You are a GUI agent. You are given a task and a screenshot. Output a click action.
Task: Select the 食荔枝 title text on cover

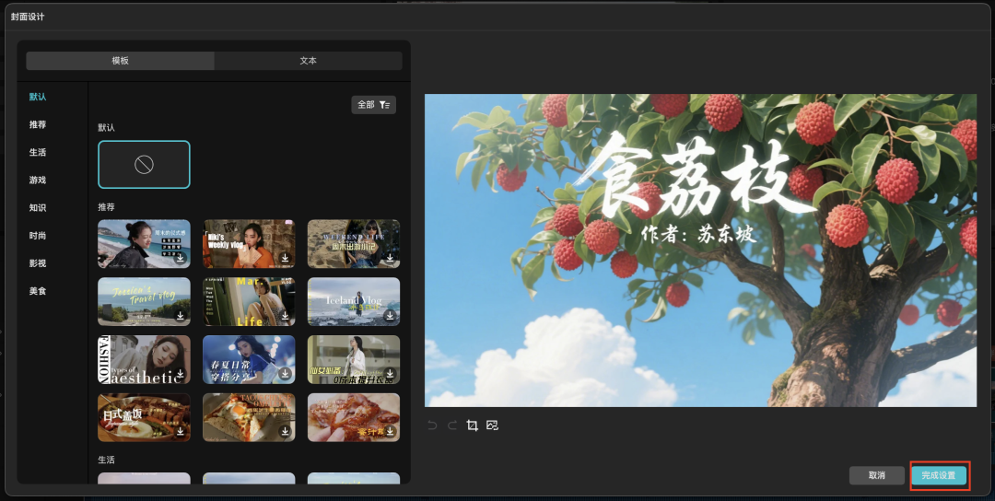[x=695, y=178]
